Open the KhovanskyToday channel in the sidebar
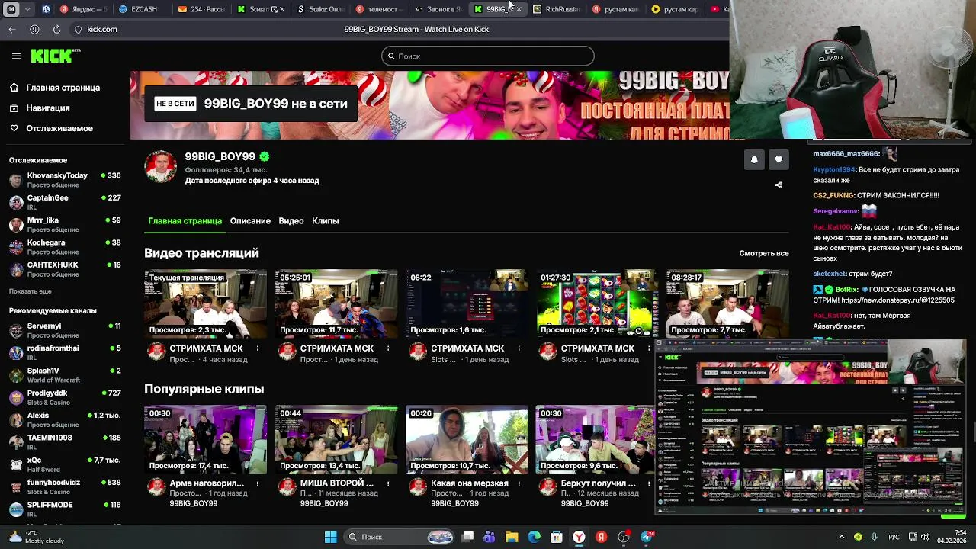The height and width of the screenshot is (549, 976). tap(65, 179)
